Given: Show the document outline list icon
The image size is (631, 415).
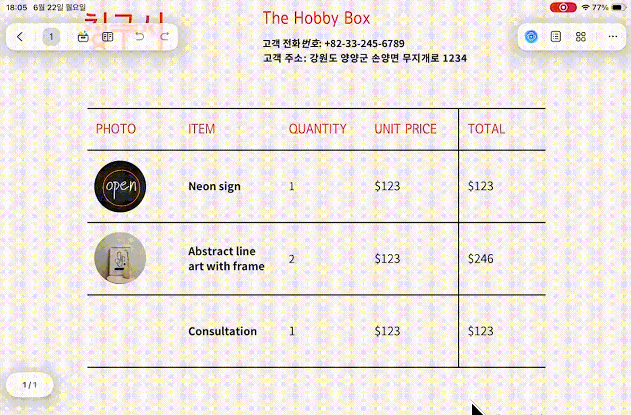Looking at the screenshot, I should [x=556, y=37].
